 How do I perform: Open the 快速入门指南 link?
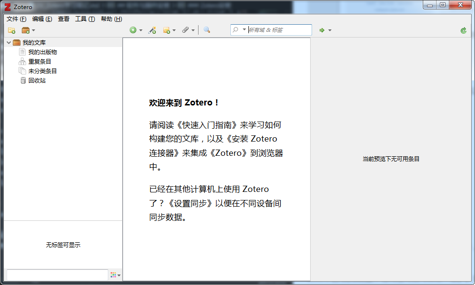coord(207,125)
